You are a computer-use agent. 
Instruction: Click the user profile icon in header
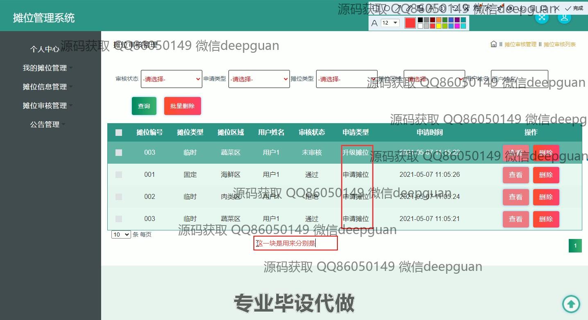coord(564,17)
